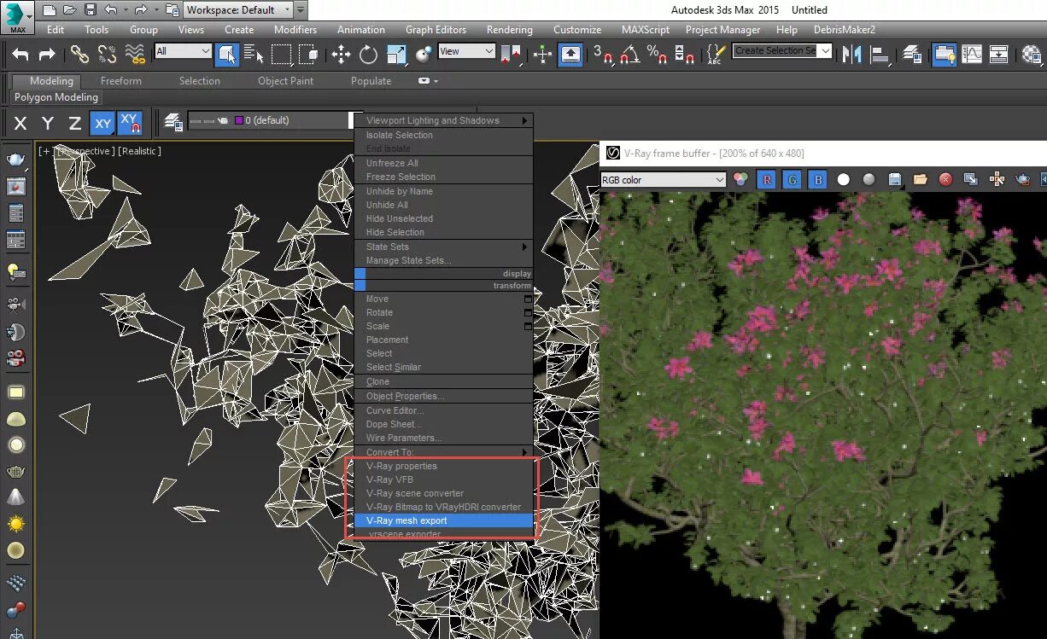Viewport: 1047px width, 639px height.
Task: Toggle green channel G in frame buffer
Action: point(792,179)
